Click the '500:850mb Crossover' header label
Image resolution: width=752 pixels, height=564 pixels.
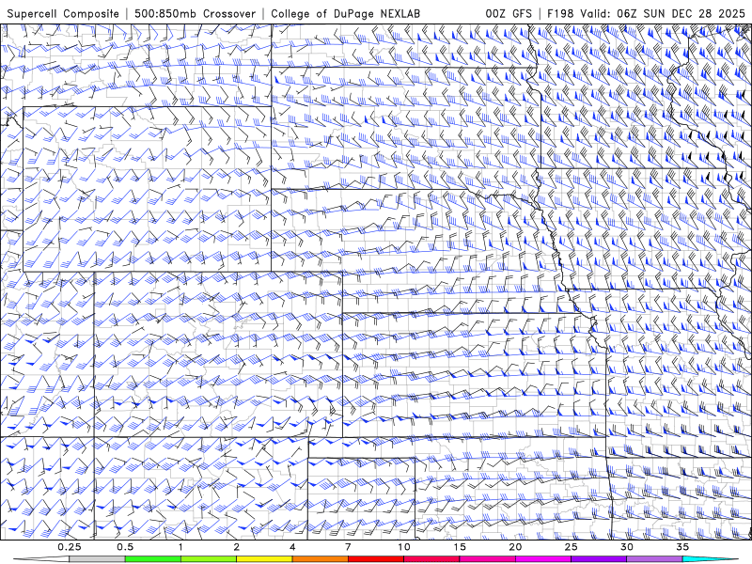pos(195,13)
